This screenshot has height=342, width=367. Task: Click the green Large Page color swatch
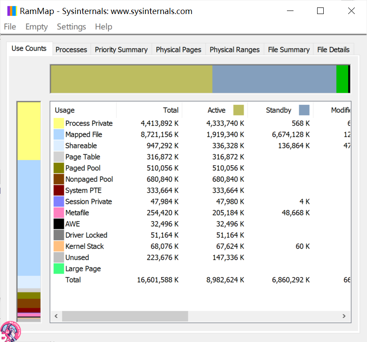(x=59, y=269)
